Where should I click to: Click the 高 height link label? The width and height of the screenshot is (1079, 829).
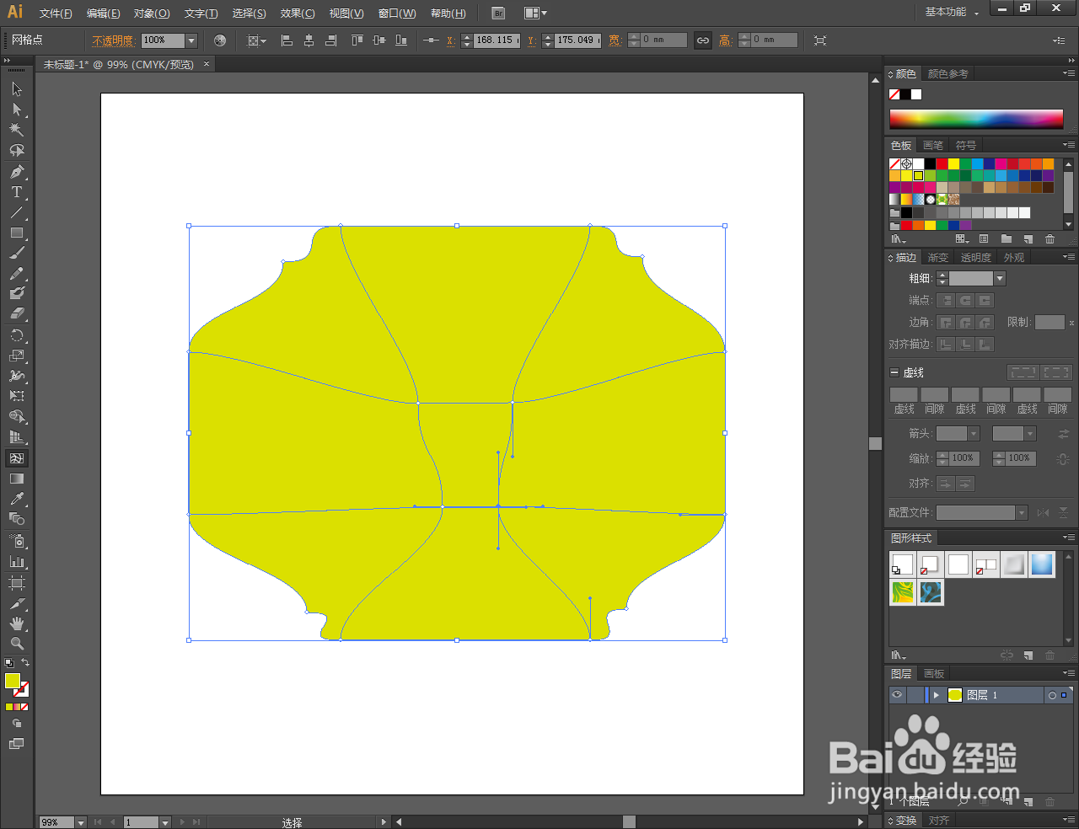pyautogui.click(x=725, y=40)
